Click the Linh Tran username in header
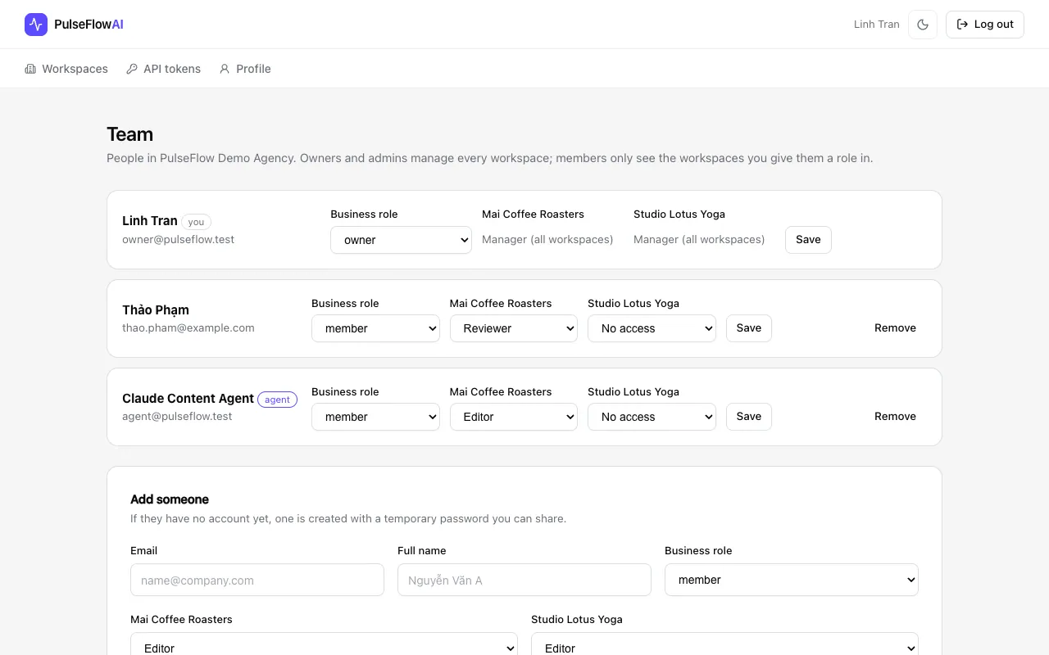Image resolution: width=1049 pixels, height=655 pixels. point(877,25)
